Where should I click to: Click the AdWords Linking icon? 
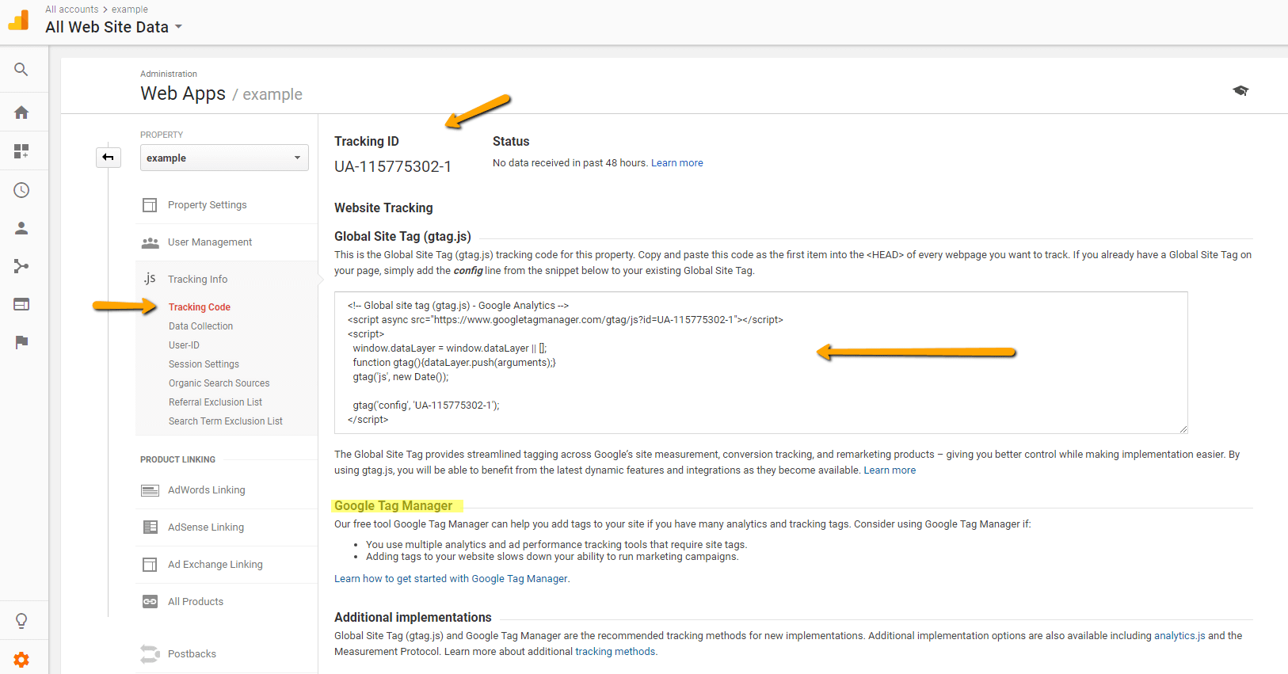pyautogui.click(x=150, y=490)
